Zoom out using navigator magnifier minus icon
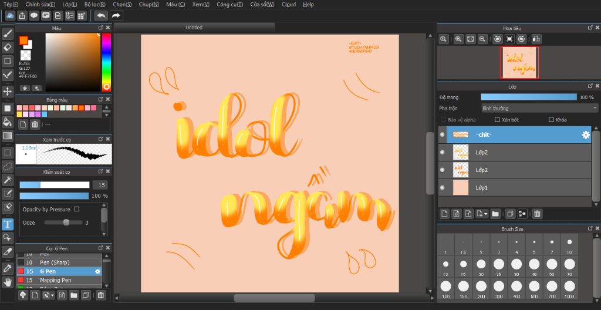601x310 pixels. [x=482, y=39]
